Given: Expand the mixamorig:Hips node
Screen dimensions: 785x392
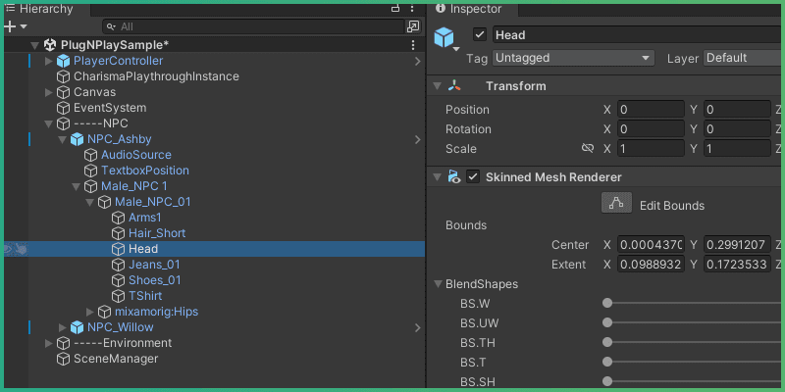Looking at the screenshot, I should [89, 312].
